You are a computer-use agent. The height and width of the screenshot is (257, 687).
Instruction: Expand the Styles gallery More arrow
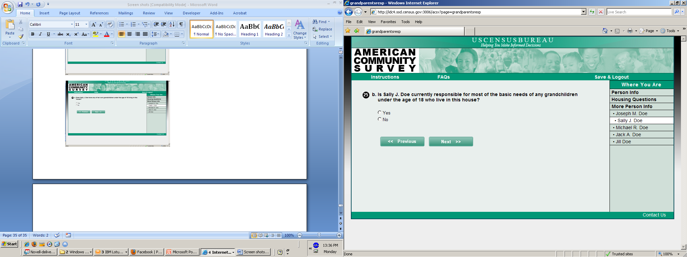coord(289,36)
